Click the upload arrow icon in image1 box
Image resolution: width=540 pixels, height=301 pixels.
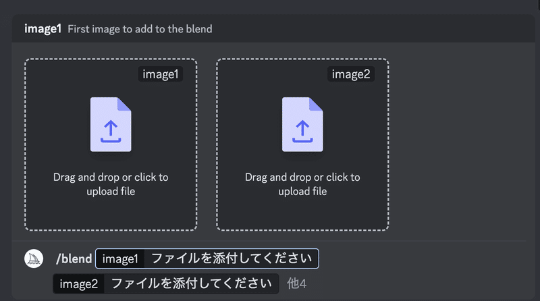(111, 131)
